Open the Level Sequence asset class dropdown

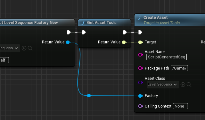(x=163, y=85)
